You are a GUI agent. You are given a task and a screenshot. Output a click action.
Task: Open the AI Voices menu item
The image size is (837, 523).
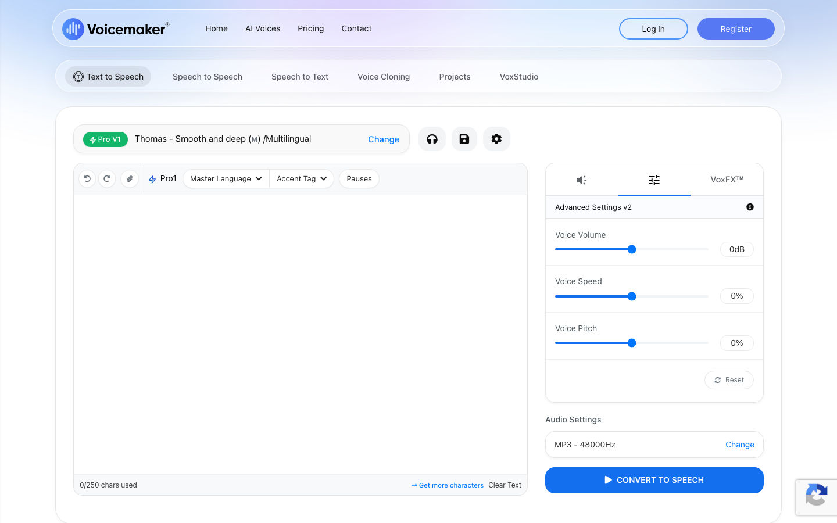(263, 28)
